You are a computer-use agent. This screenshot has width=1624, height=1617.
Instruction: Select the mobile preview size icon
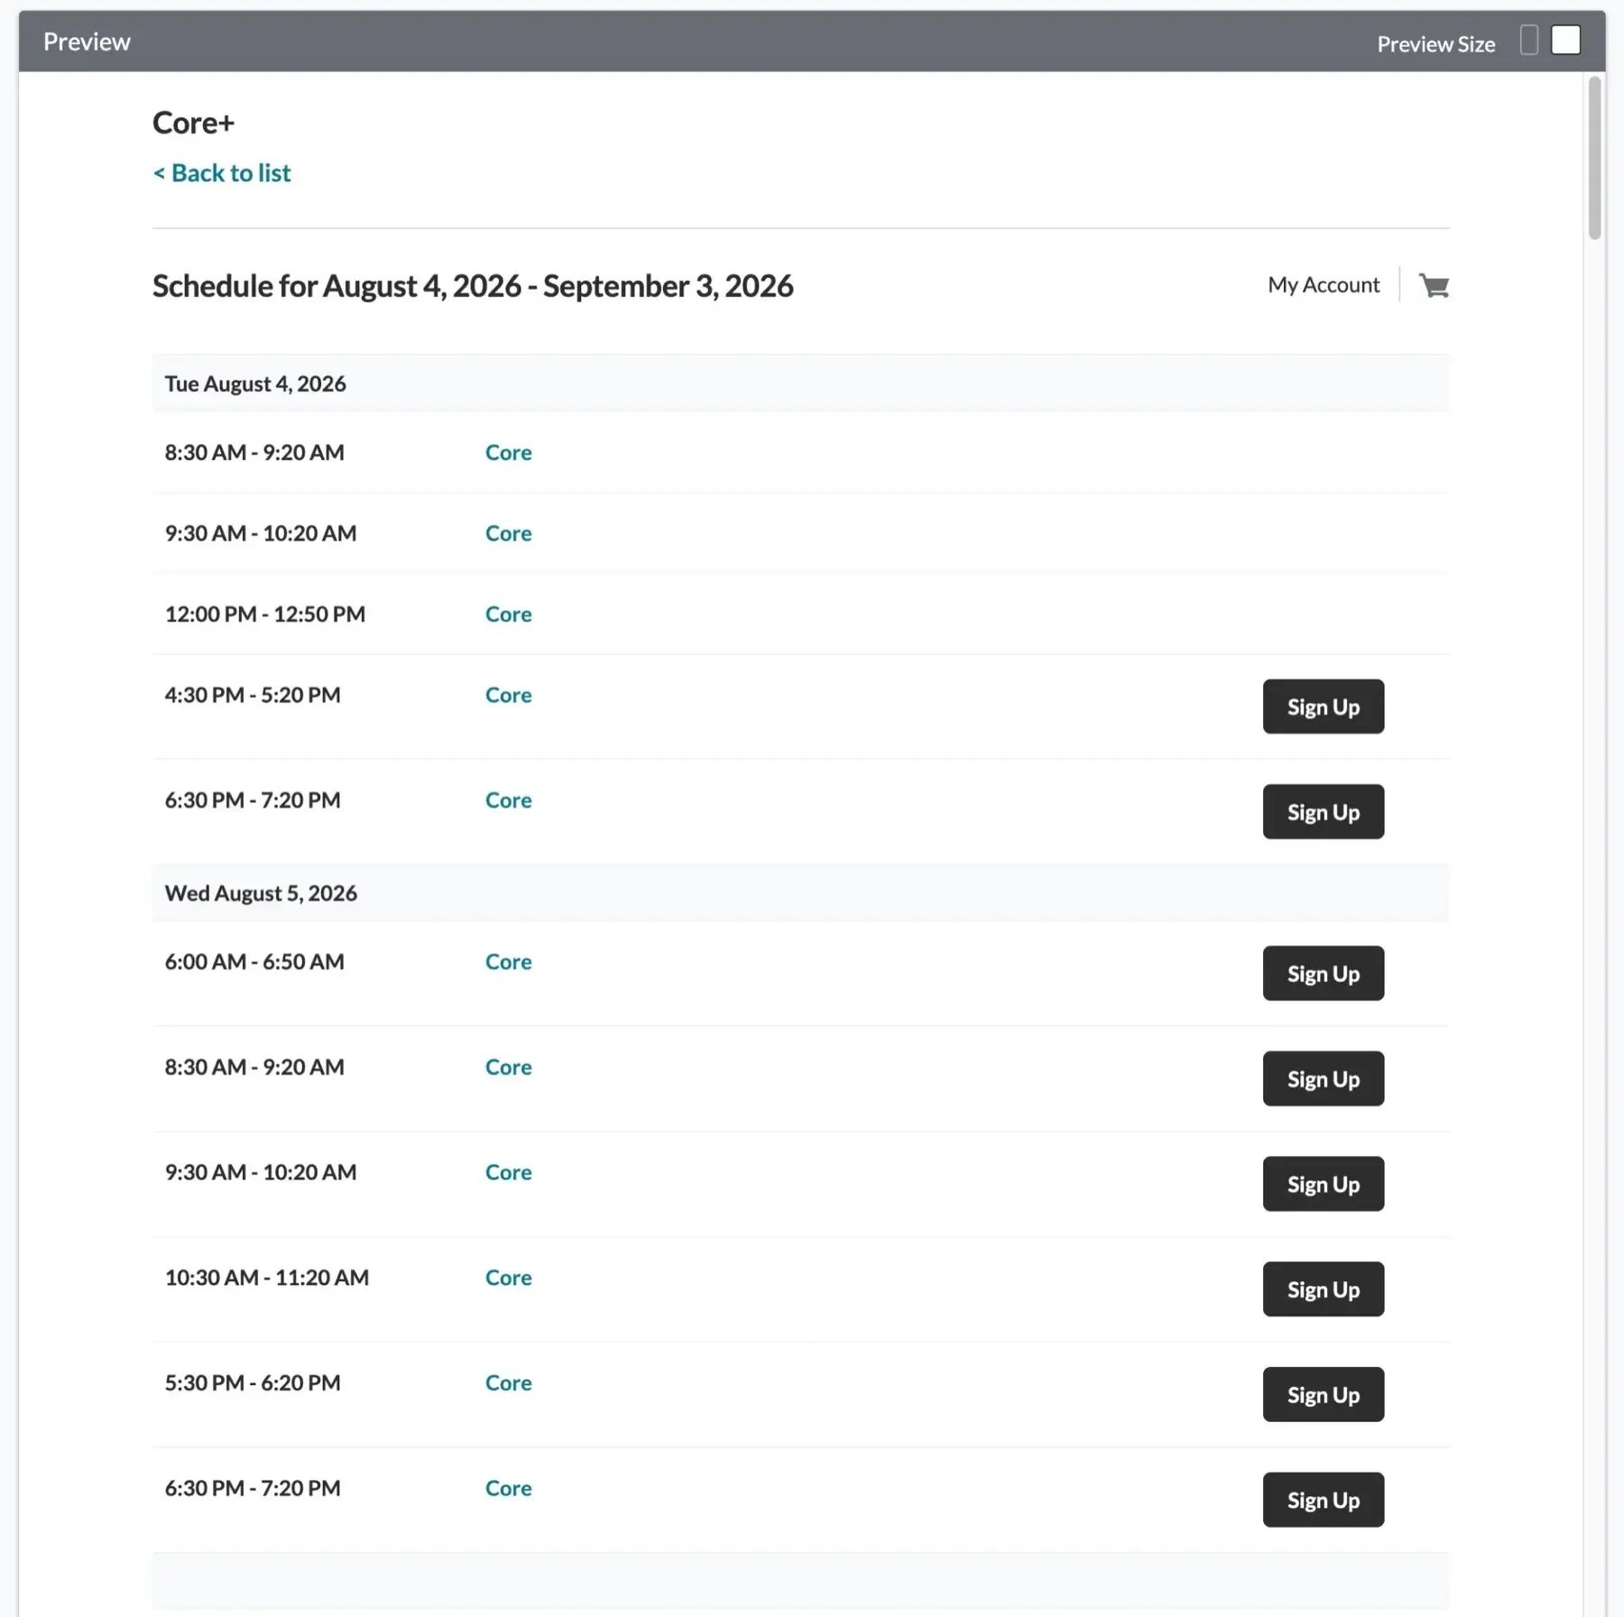click(1528, 41)
